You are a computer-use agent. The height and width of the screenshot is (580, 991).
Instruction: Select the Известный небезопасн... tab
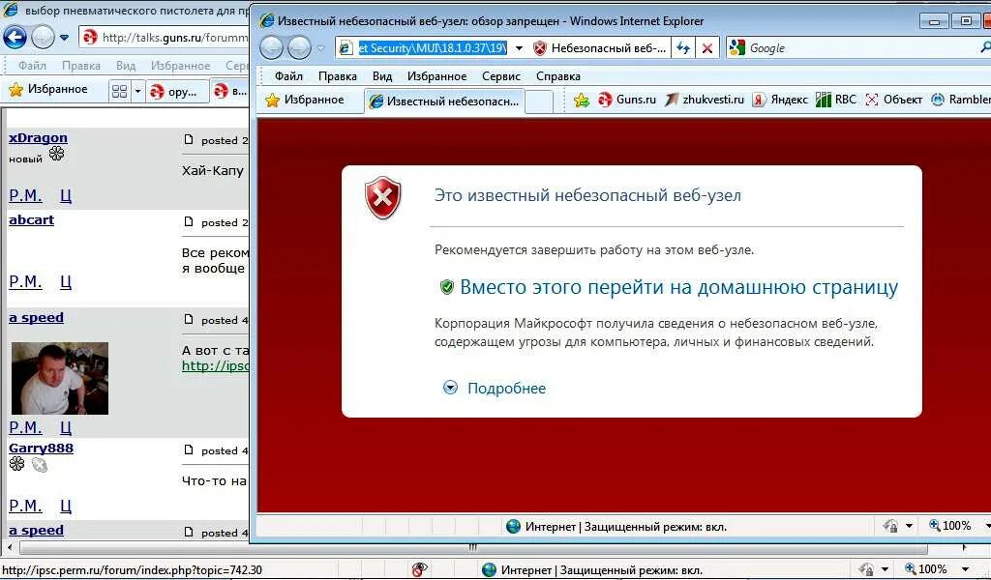(x=444, y=101)
